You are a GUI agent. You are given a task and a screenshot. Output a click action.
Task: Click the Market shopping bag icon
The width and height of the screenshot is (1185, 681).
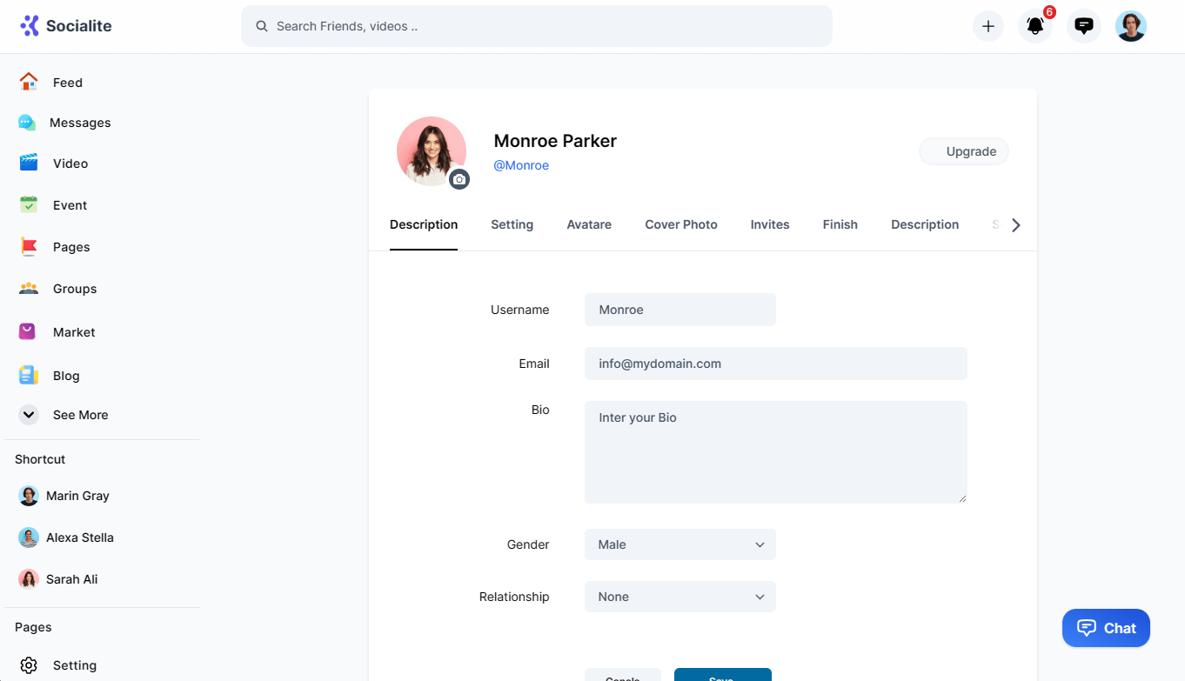click(28, 331)
